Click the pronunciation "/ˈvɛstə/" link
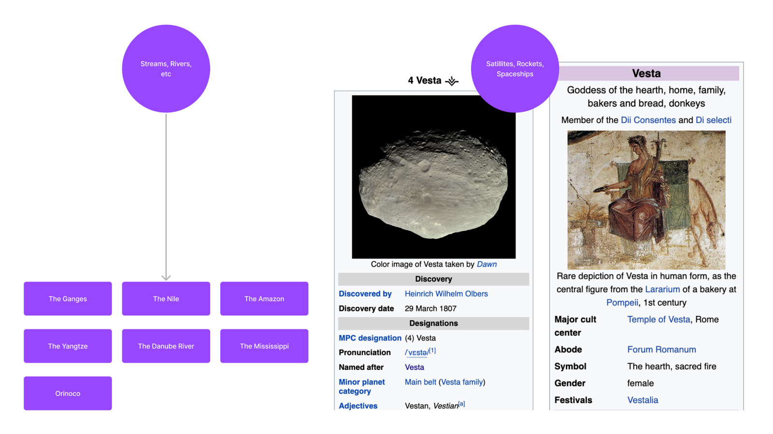The image size is (773, 434). (x=415, y=353)
